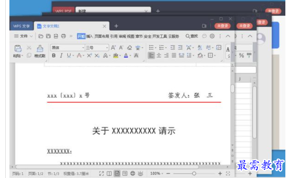Add new document tab with plus
Image resolution: width=287 pixels, height=178 pixels.
click(116, 26)
